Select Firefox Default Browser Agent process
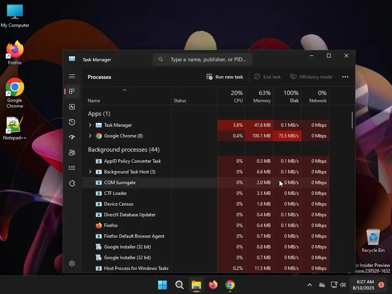Screen dimensions: 392x294 click(206, 236)
